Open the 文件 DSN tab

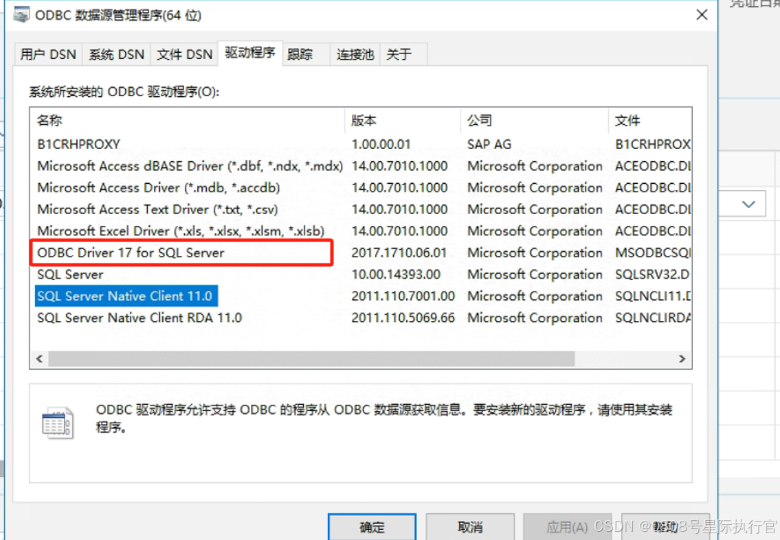[x=185, y=54]
